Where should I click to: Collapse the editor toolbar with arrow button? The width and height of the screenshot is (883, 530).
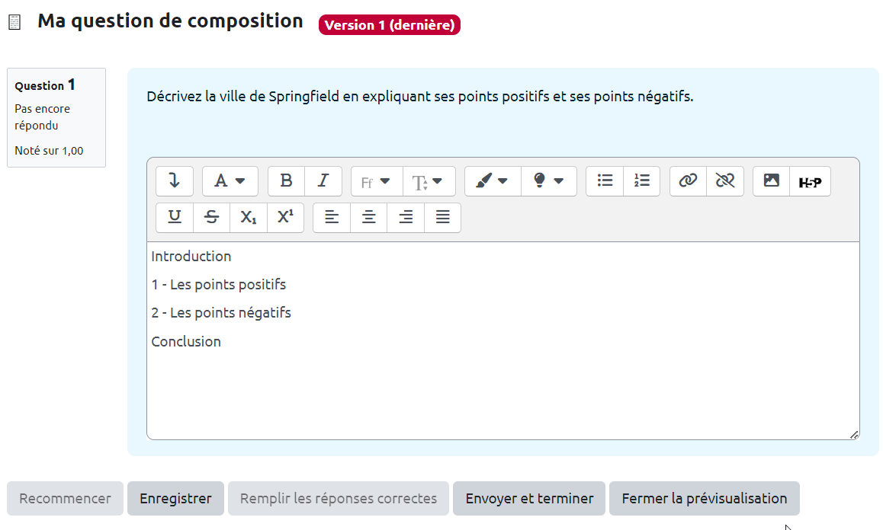(175, 181)
